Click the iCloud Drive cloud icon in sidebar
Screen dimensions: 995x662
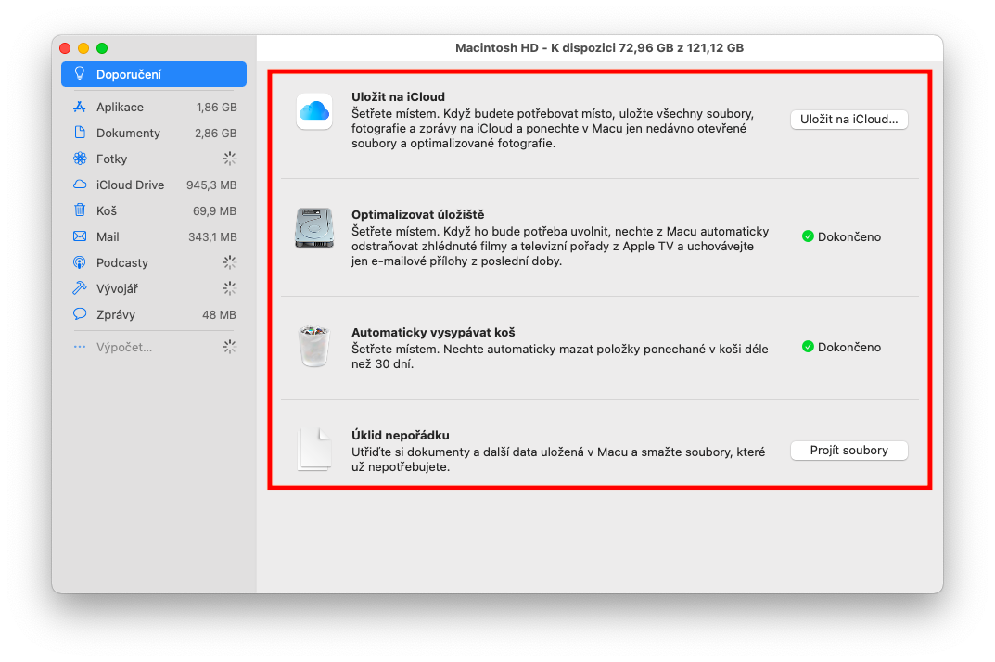pyautogui.click(x=80, y=185)
